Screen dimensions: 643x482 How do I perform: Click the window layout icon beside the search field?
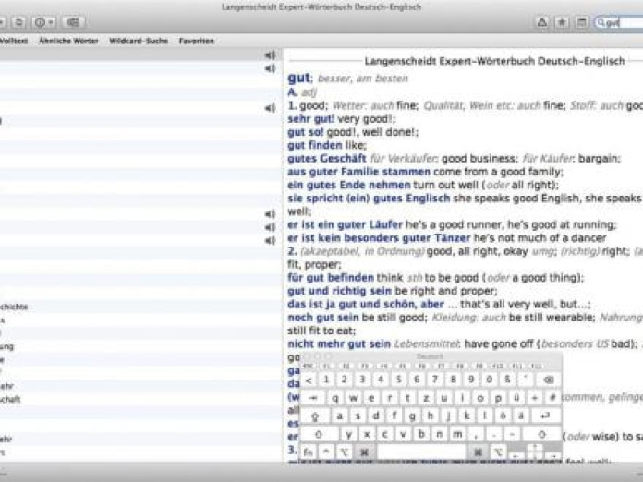pos(581,22)
